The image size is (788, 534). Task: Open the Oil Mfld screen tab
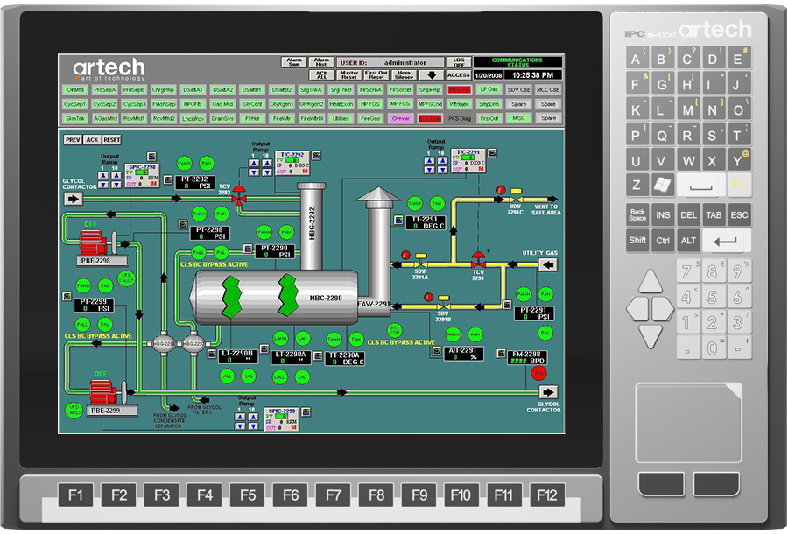(75, 89)
